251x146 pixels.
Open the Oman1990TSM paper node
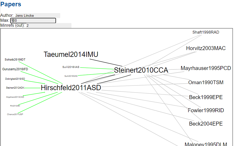click(x=206, y=83)
